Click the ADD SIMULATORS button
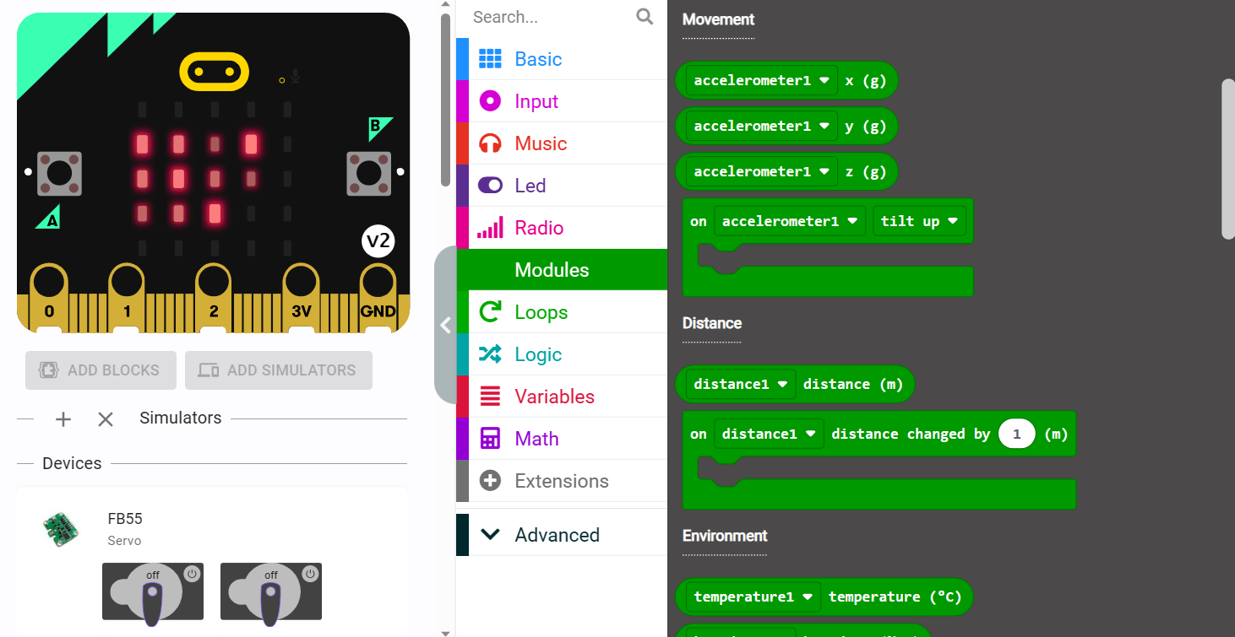The image size is (1235, 637). pos(278,370)
